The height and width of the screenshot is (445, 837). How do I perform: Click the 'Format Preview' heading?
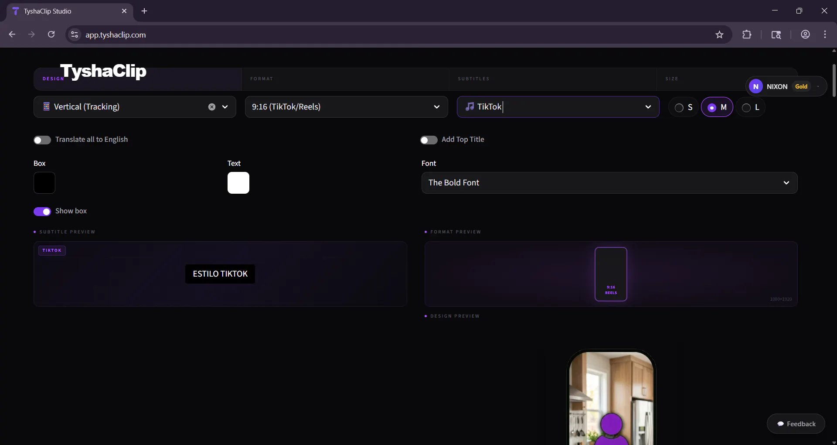(x=456, y=232)
